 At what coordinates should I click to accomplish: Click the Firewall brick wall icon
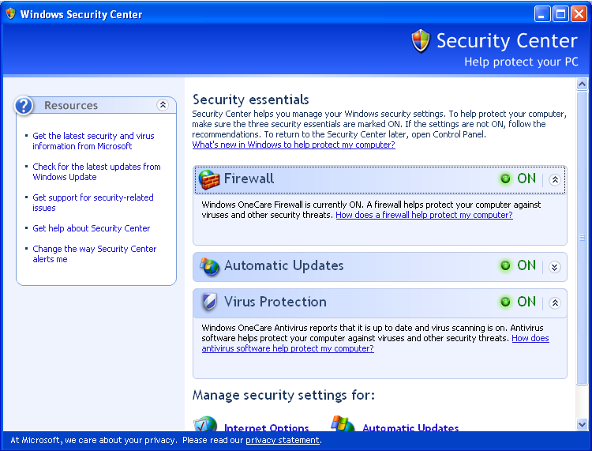point(209,179)
